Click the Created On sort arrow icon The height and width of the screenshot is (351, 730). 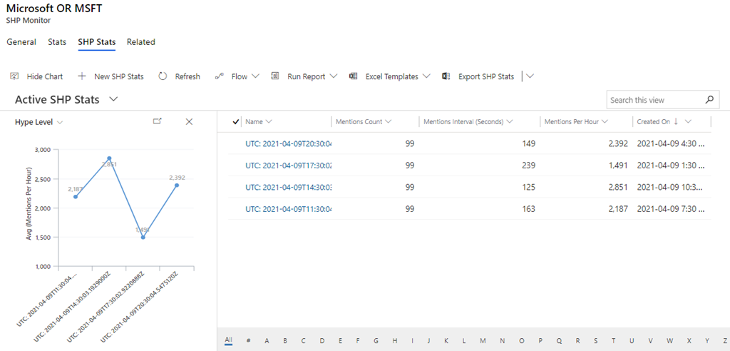[x=676, y=122]
